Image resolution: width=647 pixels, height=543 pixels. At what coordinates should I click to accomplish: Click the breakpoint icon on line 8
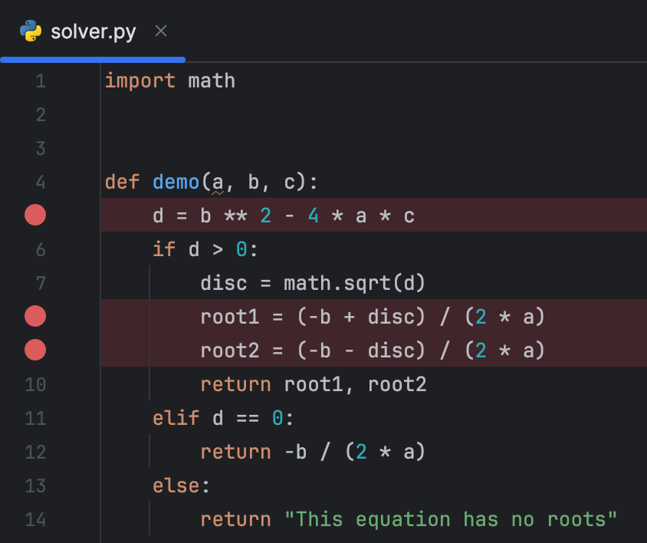point(34,316)
